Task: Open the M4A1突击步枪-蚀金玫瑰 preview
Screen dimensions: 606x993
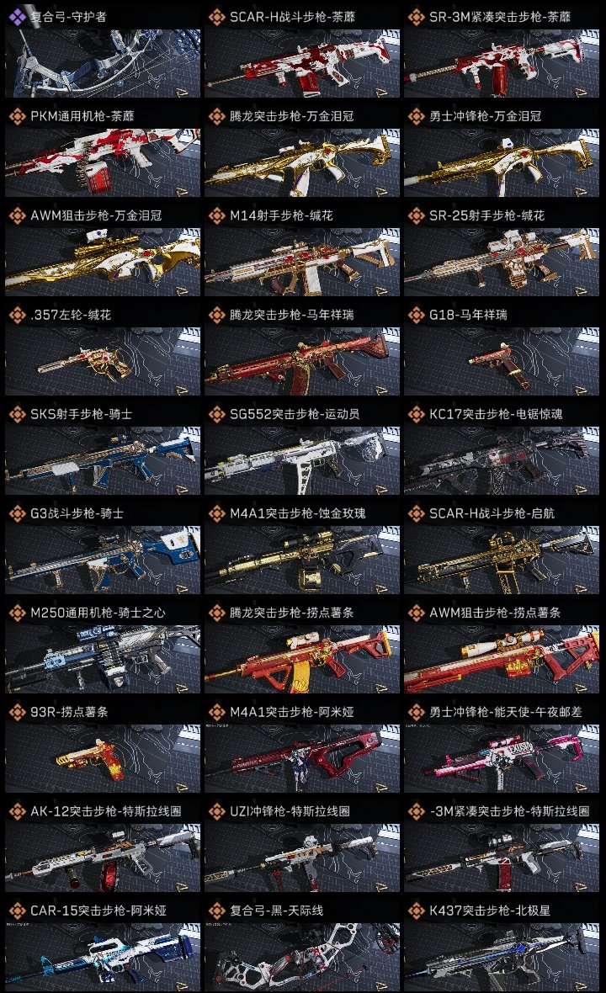Action: (302, 560)
